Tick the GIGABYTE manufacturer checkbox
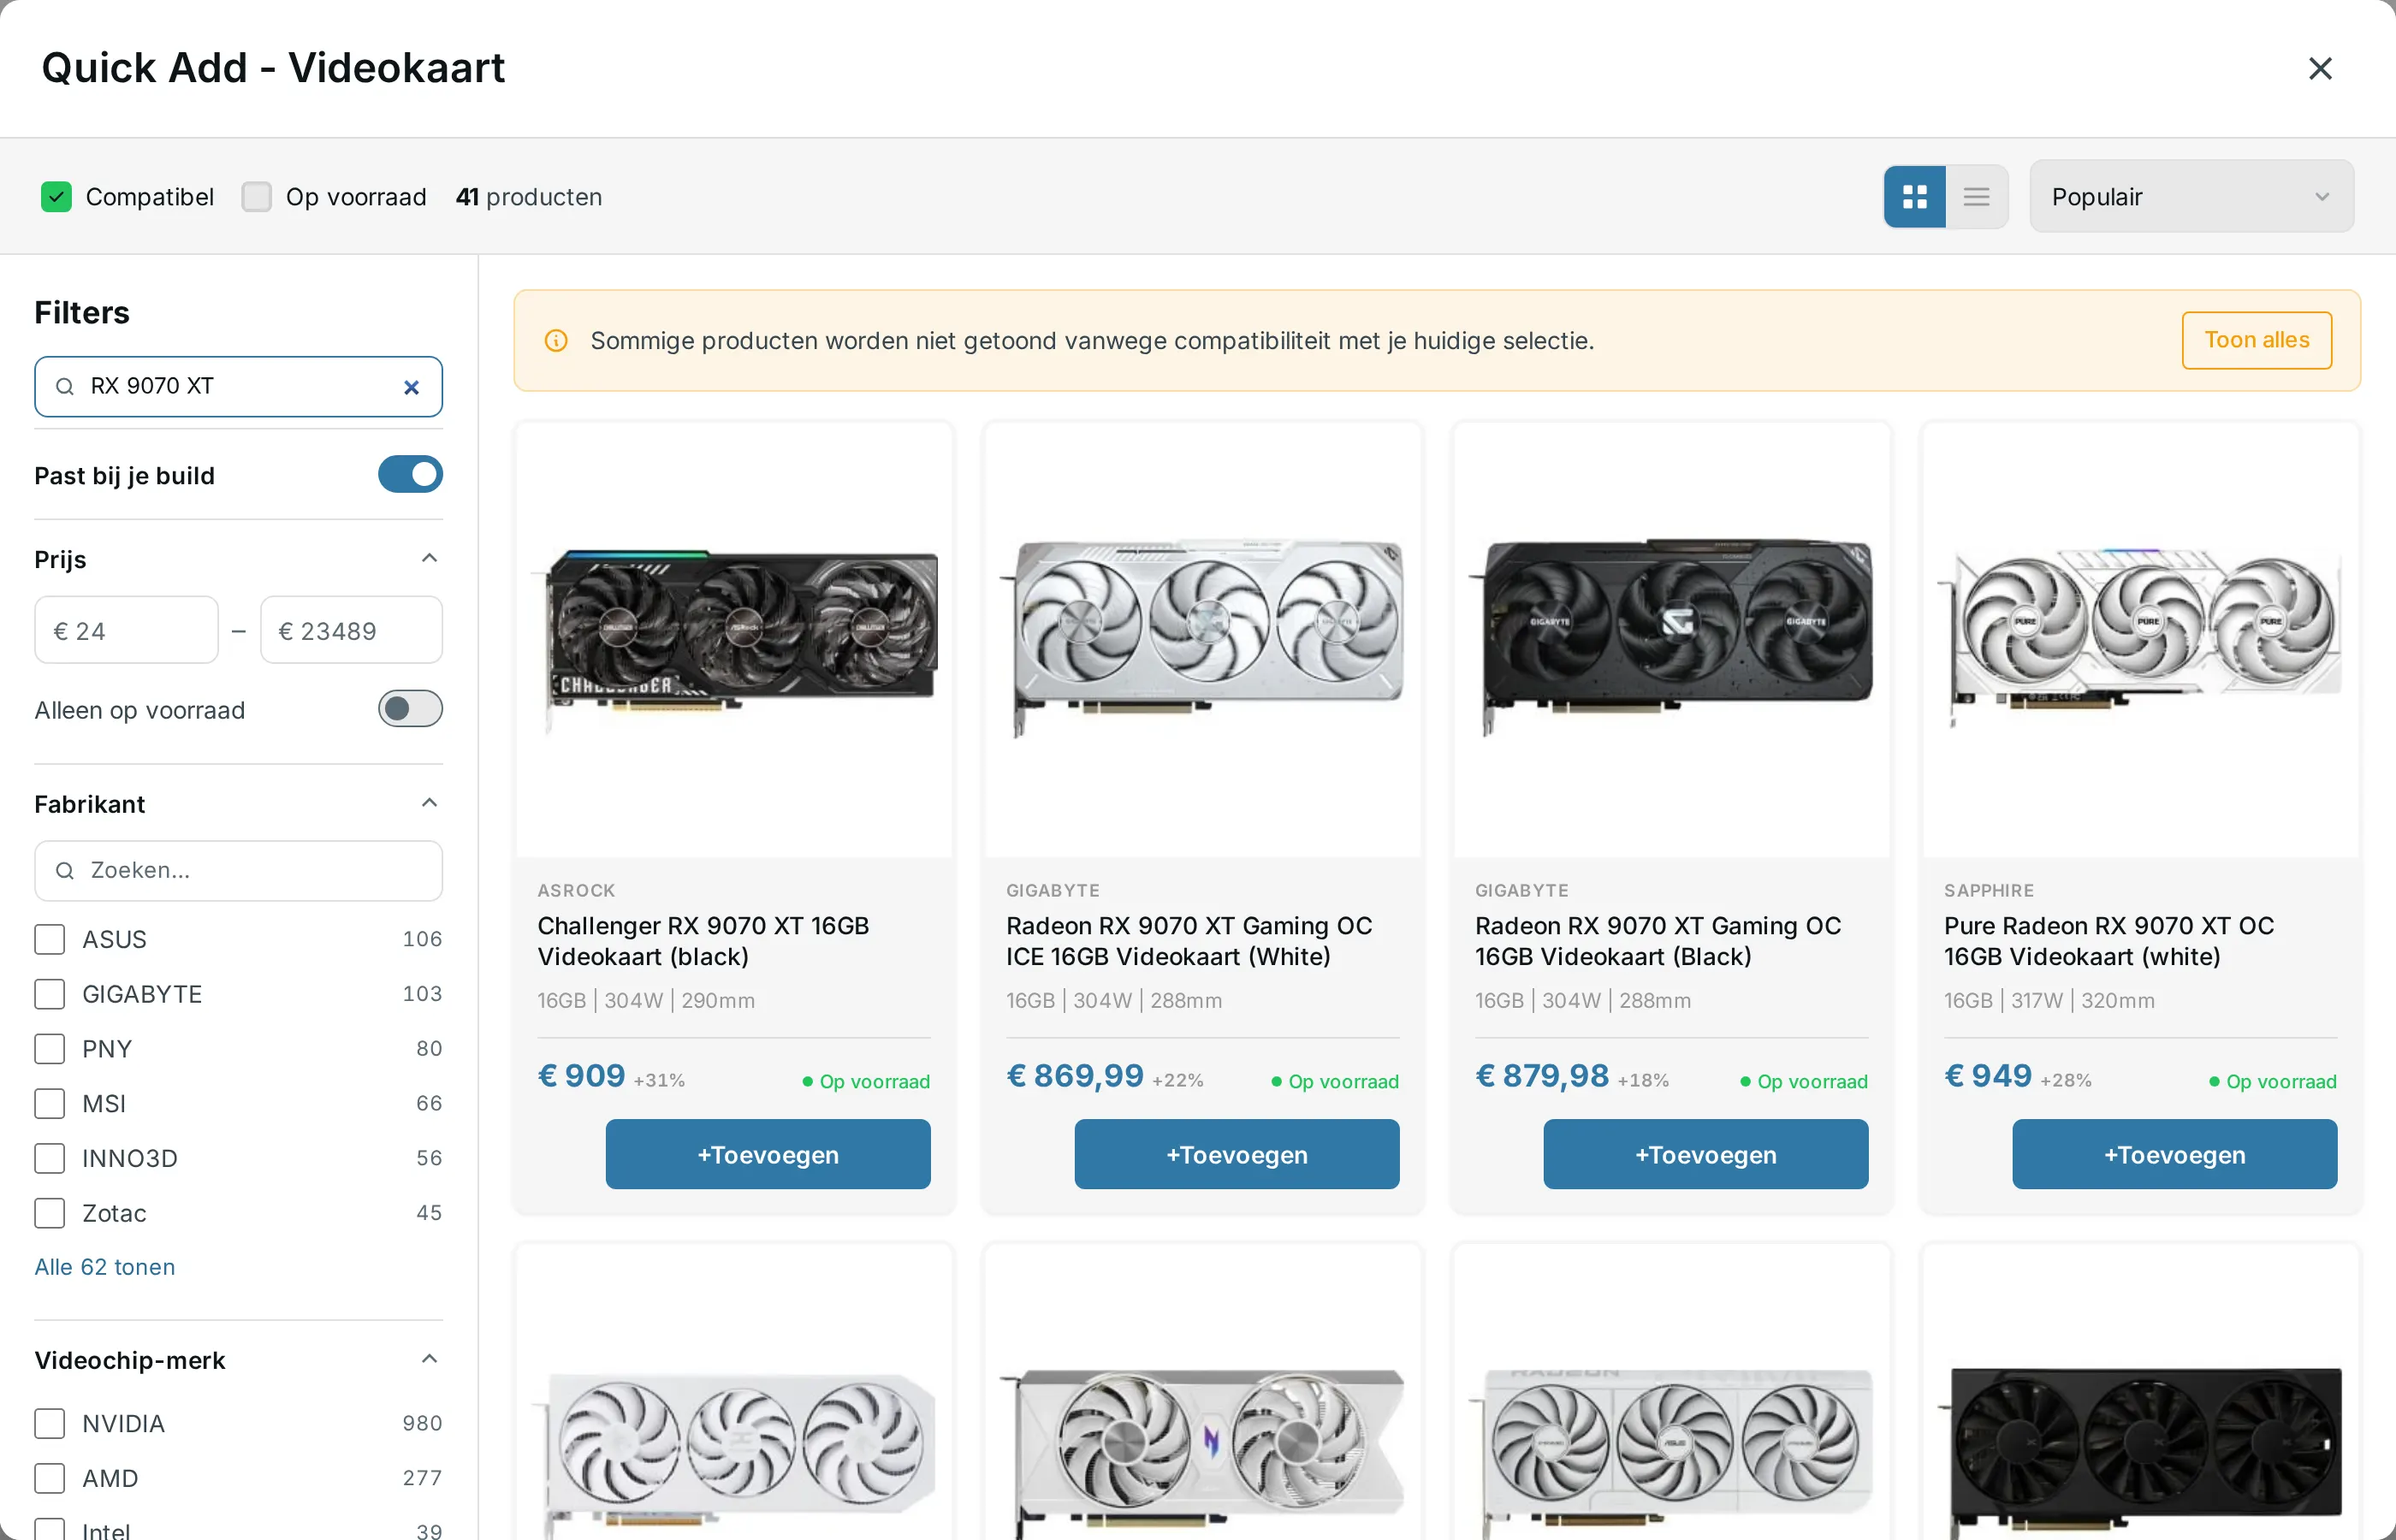 coord(50,994)
